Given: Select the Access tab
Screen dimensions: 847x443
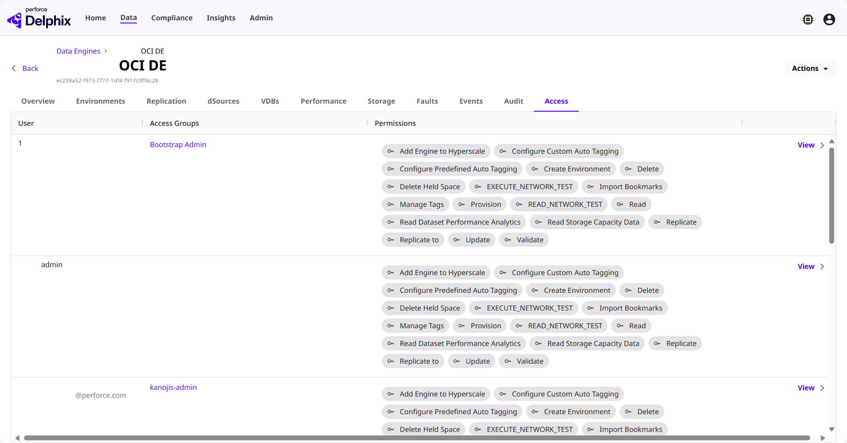Looking at the screenshot, I should click(x=556, y=101).
